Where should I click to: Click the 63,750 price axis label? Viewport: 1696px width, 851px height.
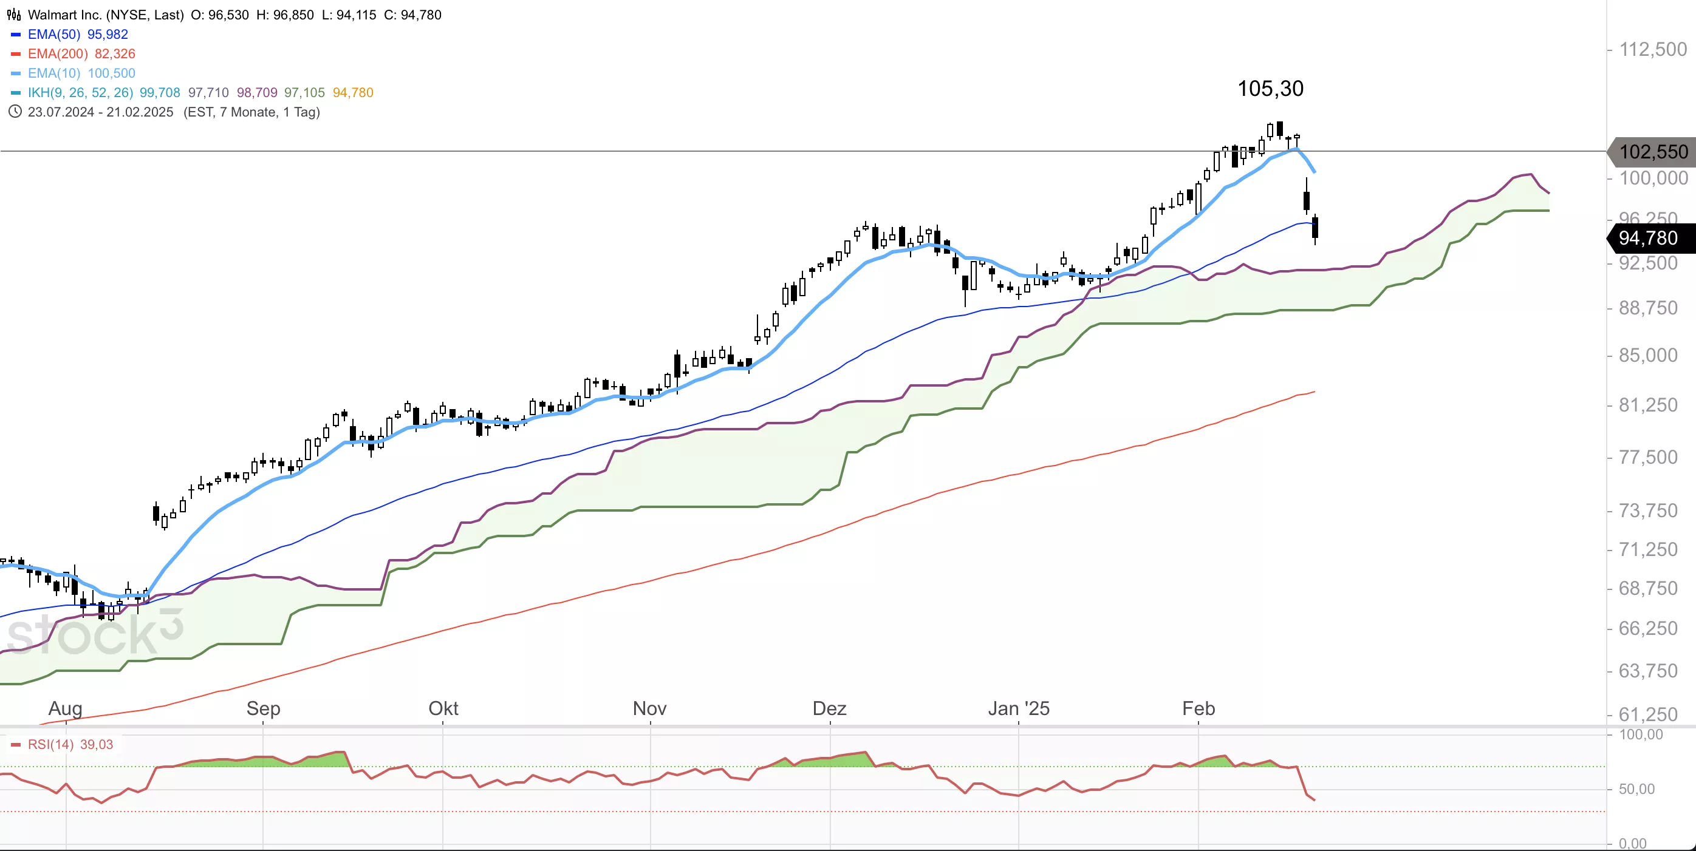tap(1649, 671)
